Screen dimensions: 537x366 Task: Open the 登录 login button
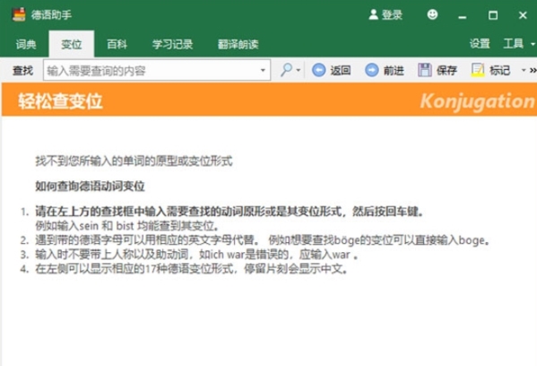click(385, 14)
